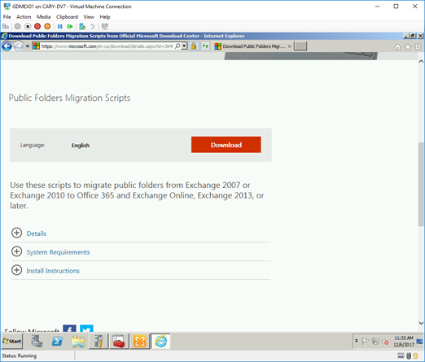Close the Download Public Folders tab

[290, 46]
